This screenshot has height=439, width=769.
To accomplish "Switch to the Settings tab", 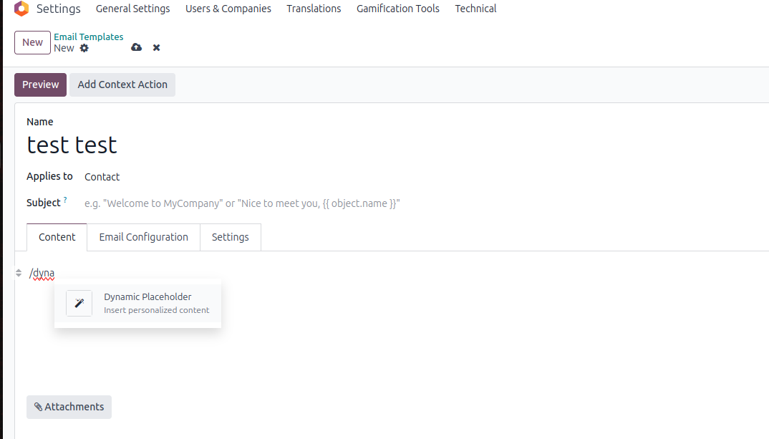I will coord(231,237).
